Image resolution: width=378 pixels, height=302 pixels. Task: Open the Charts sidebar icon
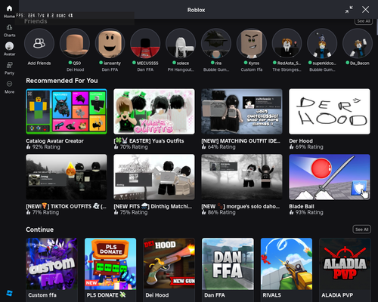tap(9, 27)
